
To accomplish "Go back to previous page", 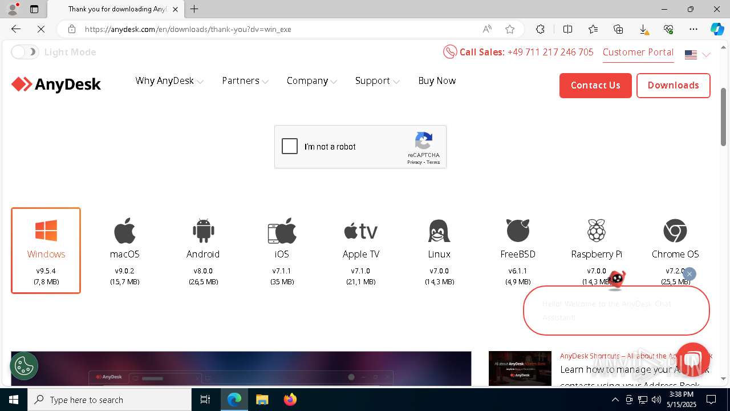I will (x=16, y=29).
